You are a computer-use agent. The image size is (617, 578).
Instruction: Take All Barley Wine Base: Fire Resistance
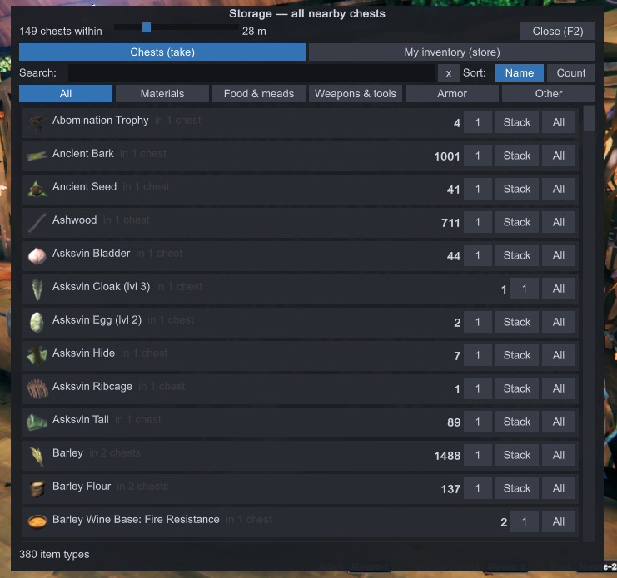[x=559, y=521]
